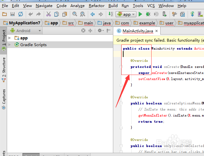Collapse the onCreateOptionsMenu fold marker
The height and width of the screenshot is (156, 204).
121,103
